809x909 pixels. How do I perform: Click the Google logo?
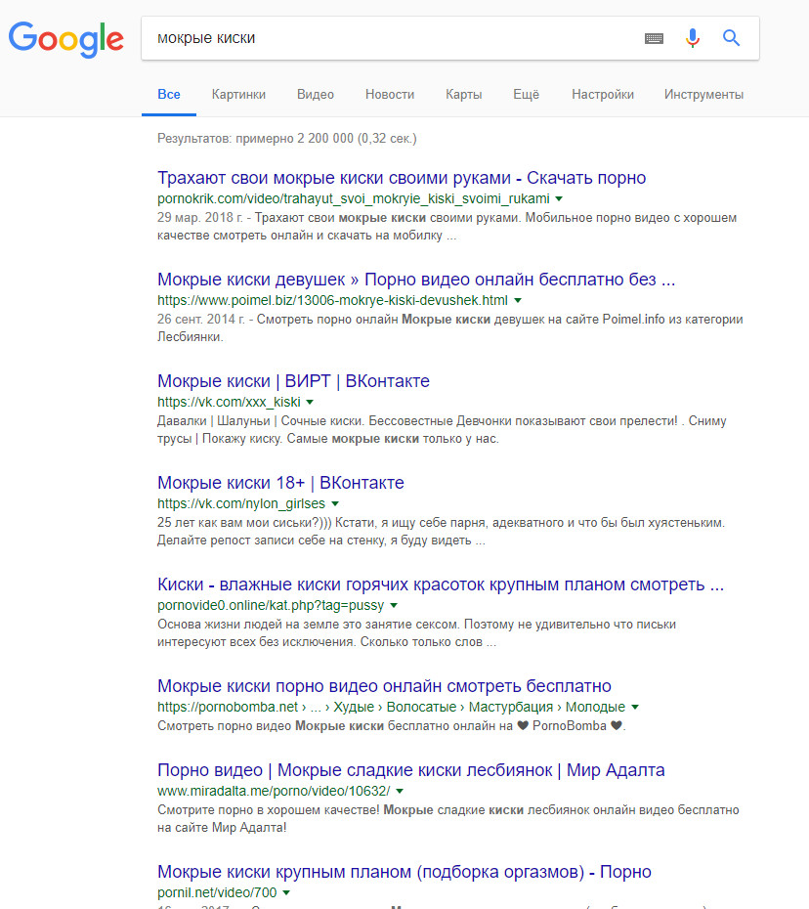tap(66, 38)
